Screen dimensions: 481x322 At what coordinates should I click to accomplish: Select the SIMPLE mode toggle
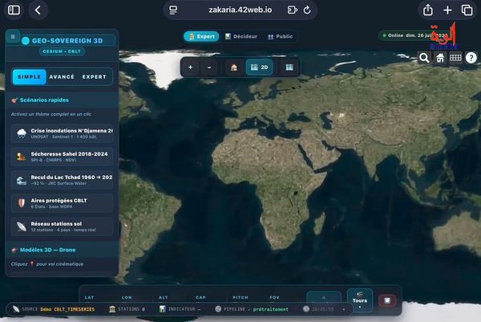pyautogui.click(x=29, y=77)
